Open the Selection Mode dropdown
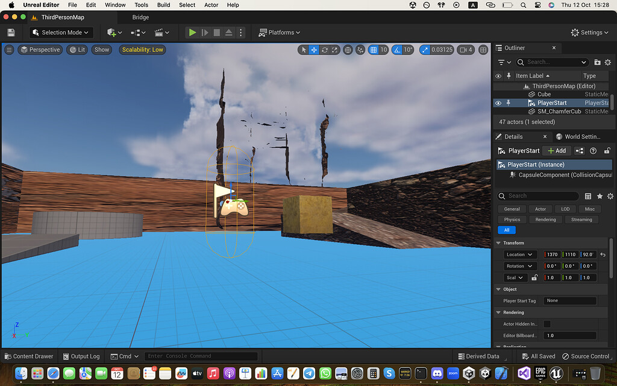The width and height of the screenshot is (617, 386). [60, 32]
